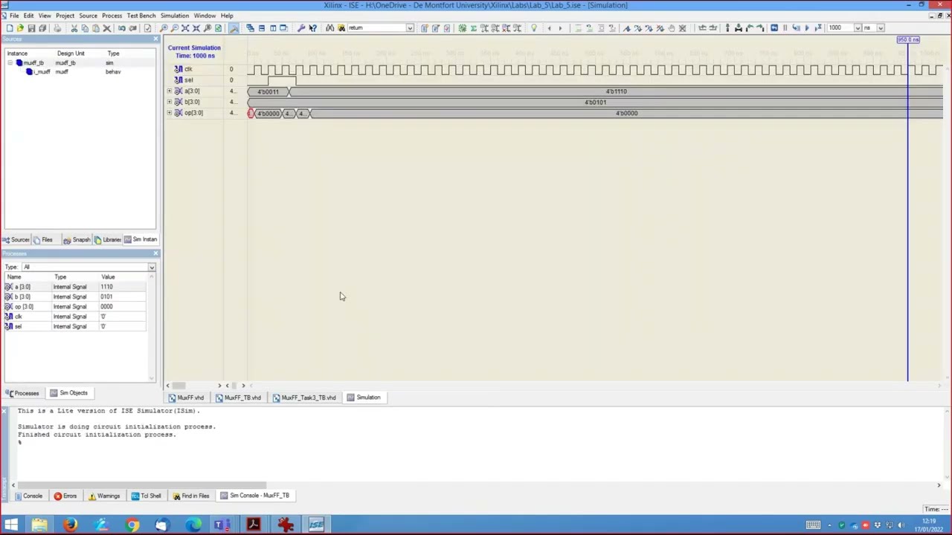Screen dimensions: 952x535
Task: Click the Open file folder icon
Action: [x=20, y=28]
